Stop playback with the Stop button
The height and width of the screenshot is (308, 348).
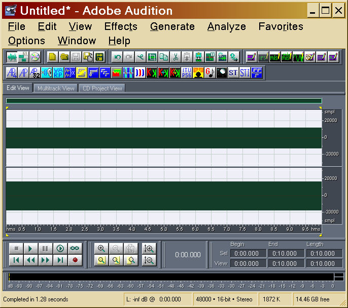(x=16, y=249)
